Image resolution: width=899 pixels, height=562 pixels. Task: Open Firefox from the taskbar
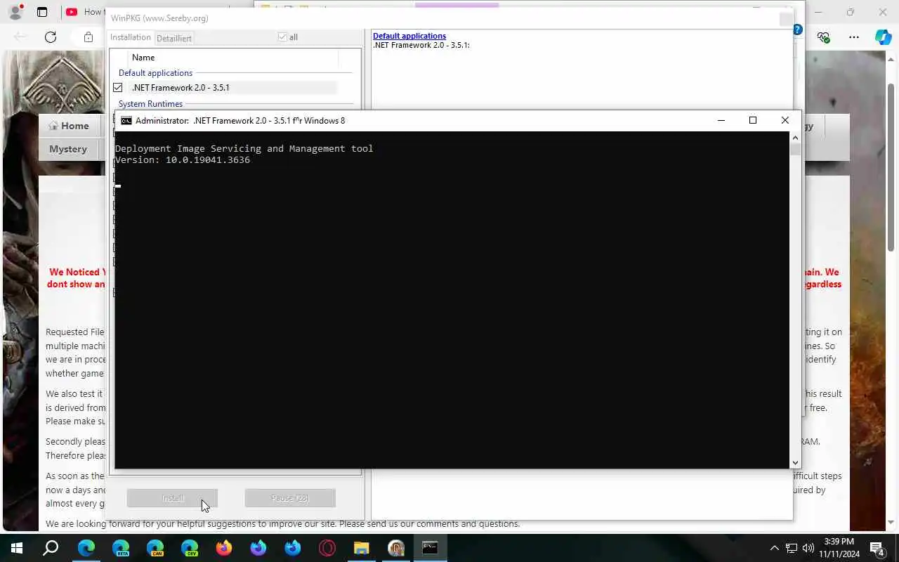(224, 548)
